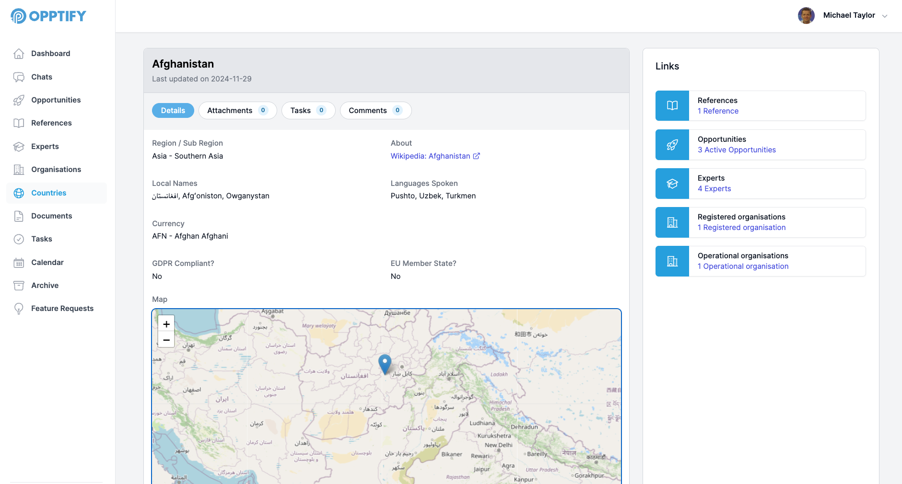Click the Opptify logo in the top left
This screenshot has width=902, height=484.
point(47,15)
